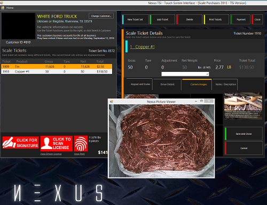
Task: Select the Notes / Description tab
Action: point(225,84)
